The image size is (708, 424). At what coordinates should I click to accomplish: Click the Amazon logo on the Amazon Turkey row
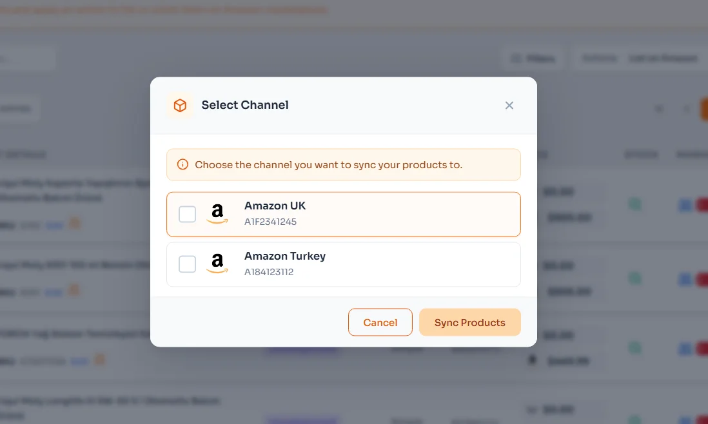217,264
